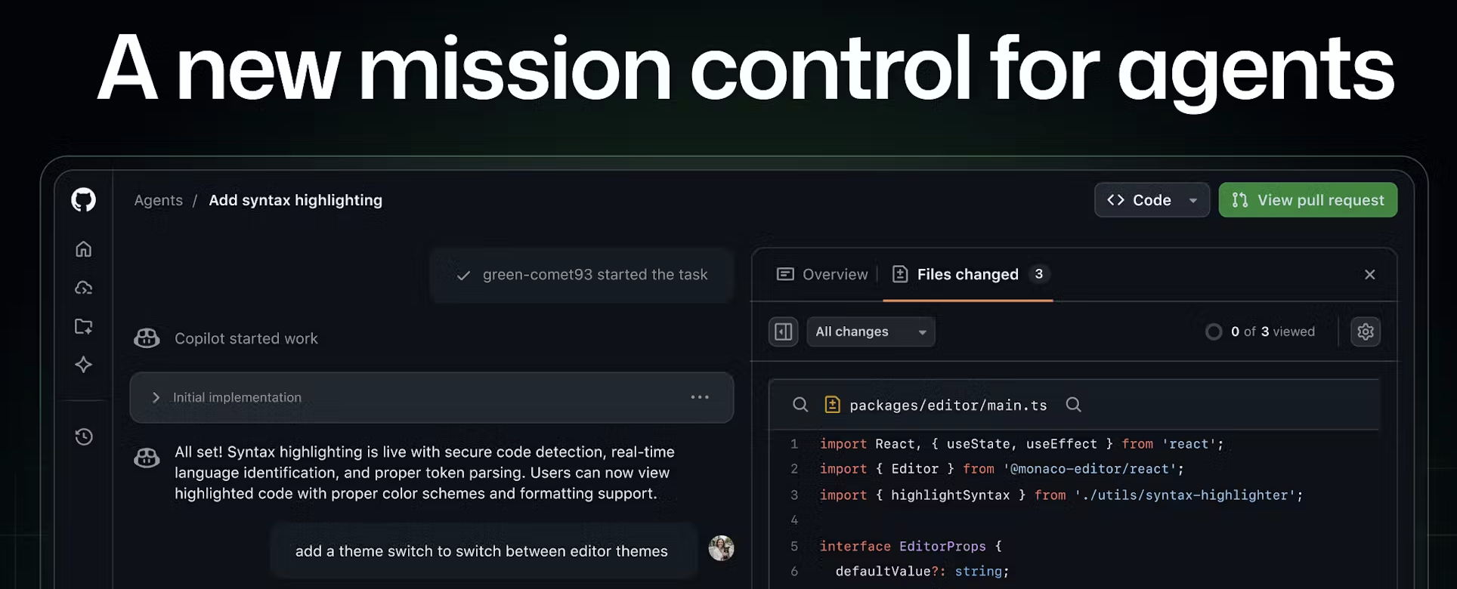
Task: Open the history clock sidebar icon
Action: click(84, 436)
